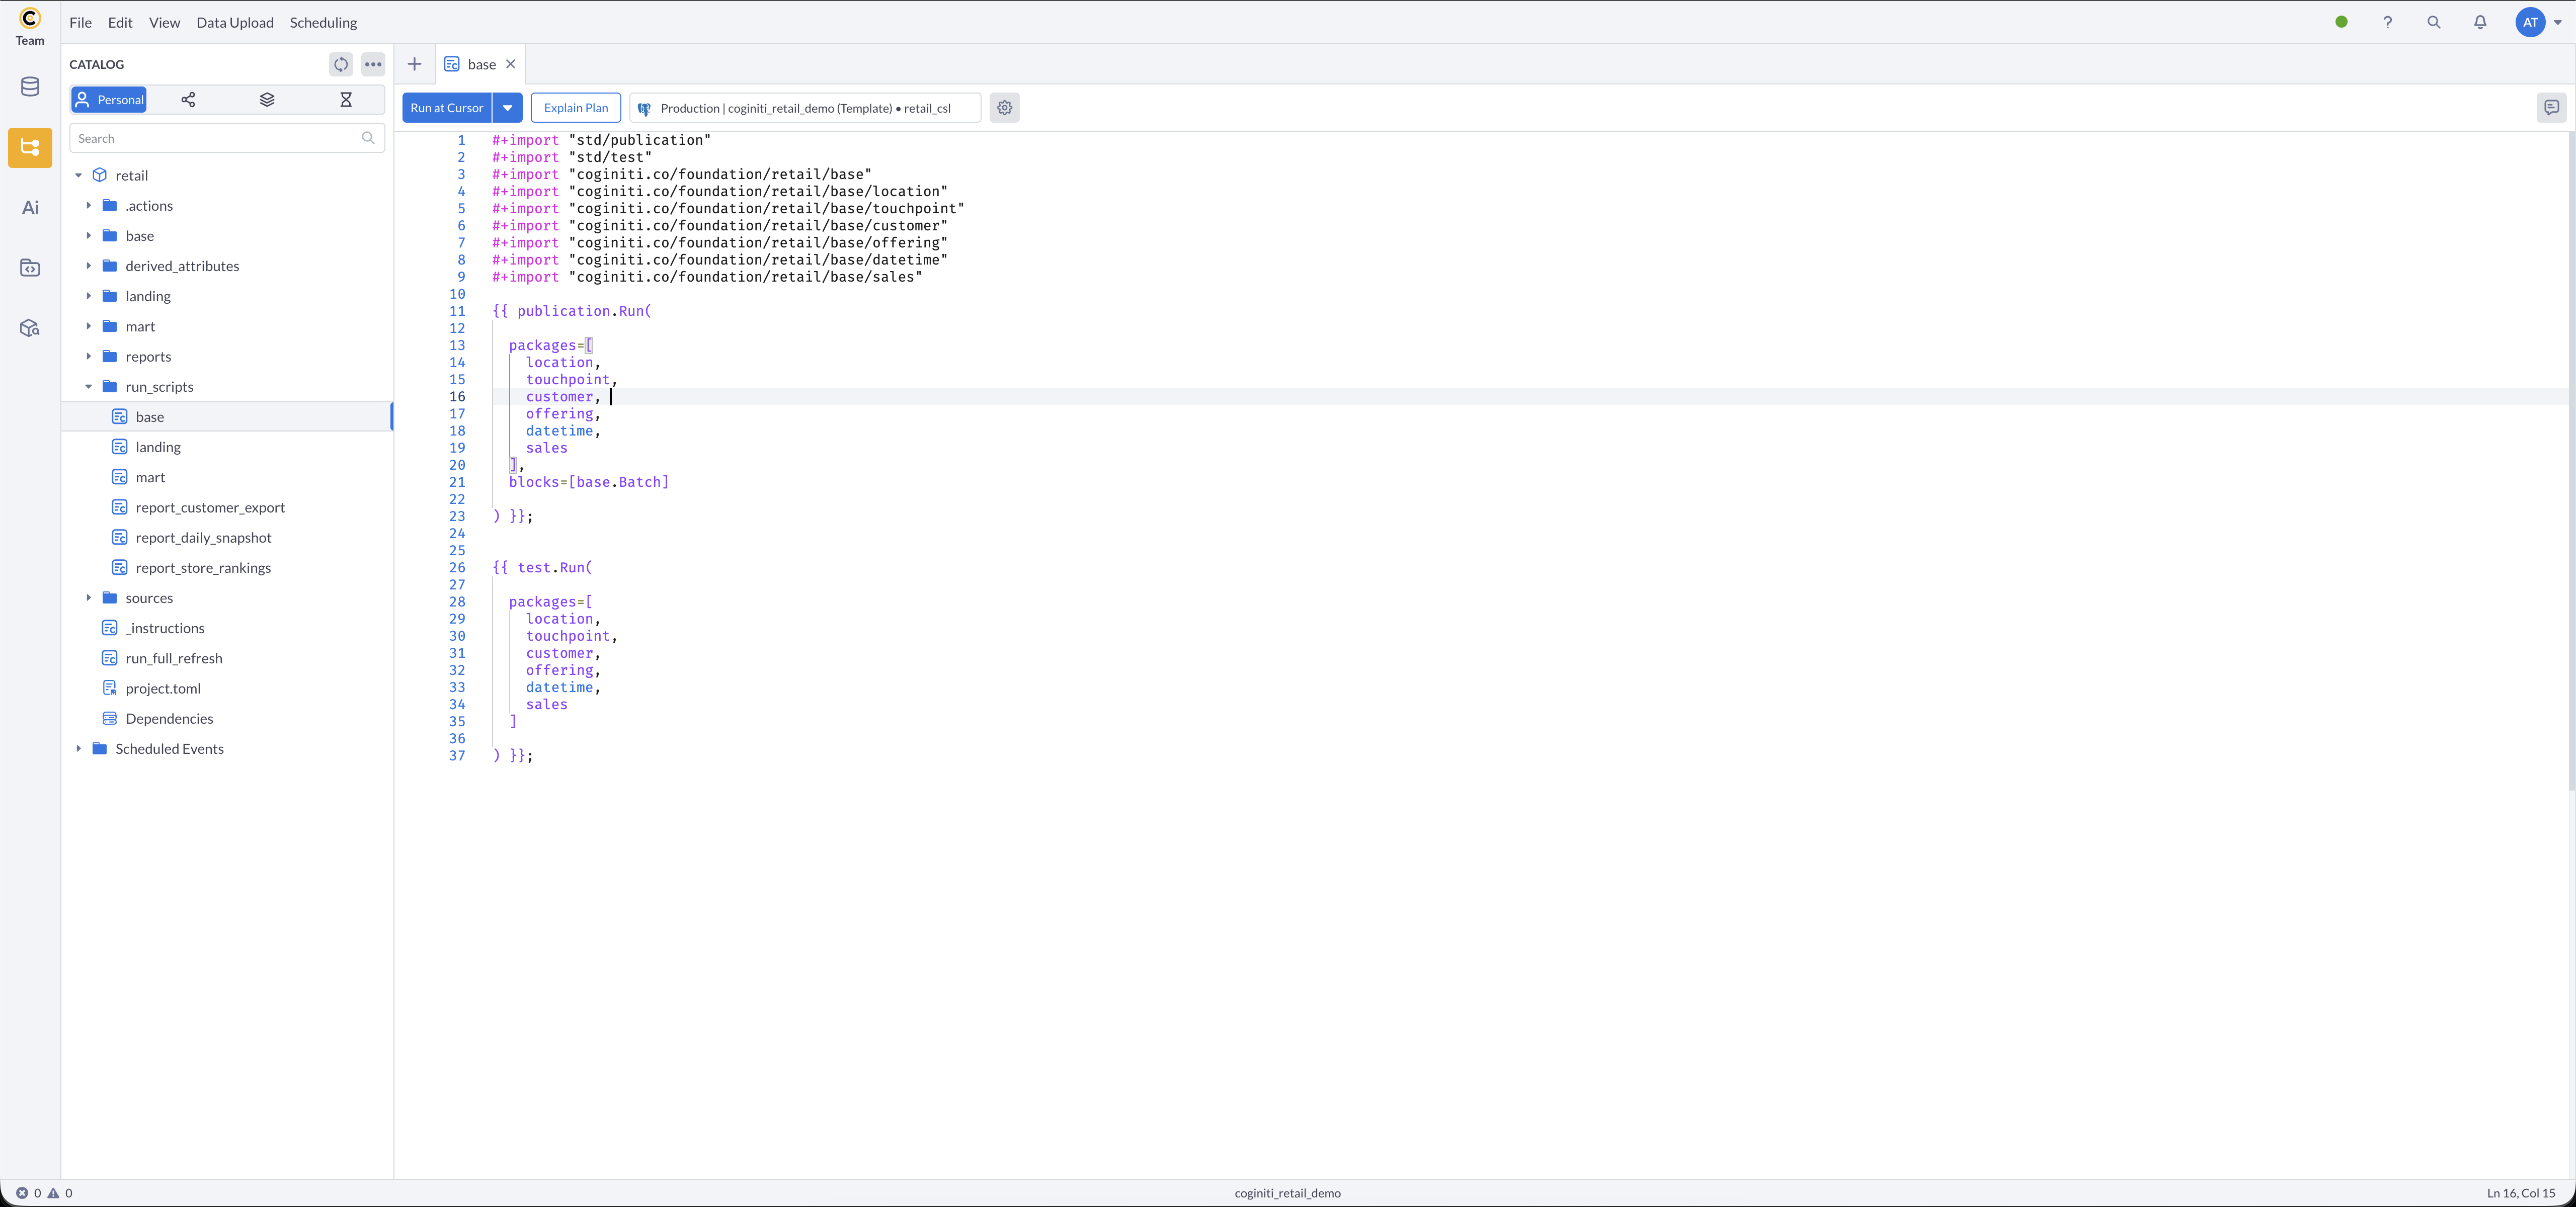Expand the derived_attributes folder
The width and height of the screenshot is (2576, 1207).
coord(89,266)
